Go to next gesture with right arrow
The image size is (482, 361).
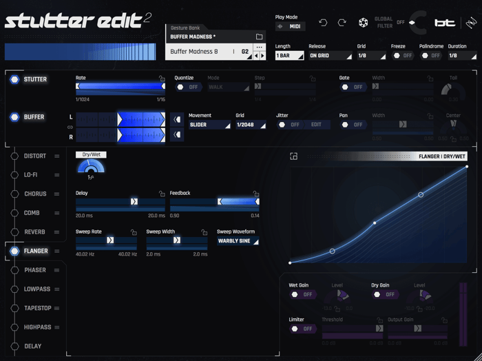point(262,56)
